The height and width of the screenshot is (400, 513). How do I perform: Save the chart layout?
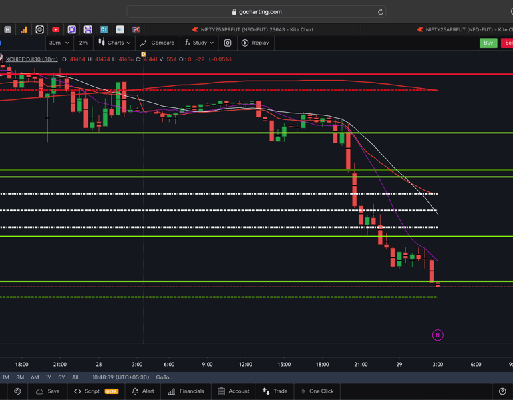[x=48, y=391]
